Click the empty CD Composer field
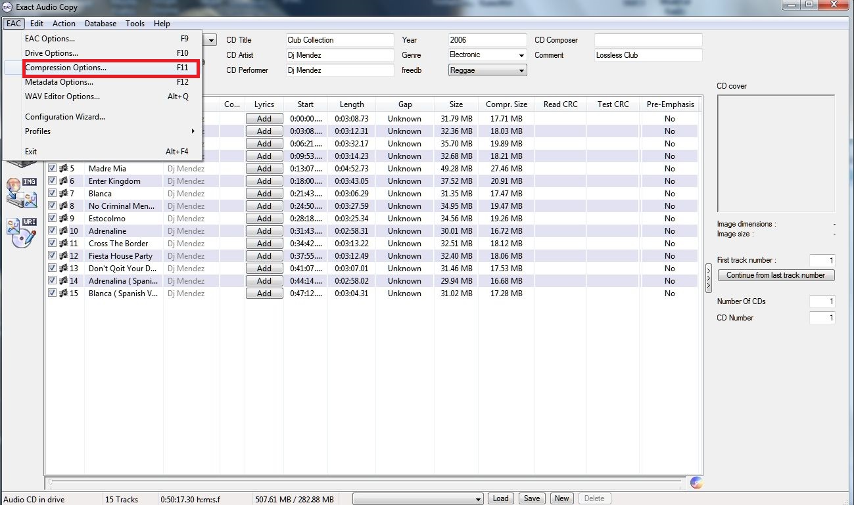 click(648, 40)
